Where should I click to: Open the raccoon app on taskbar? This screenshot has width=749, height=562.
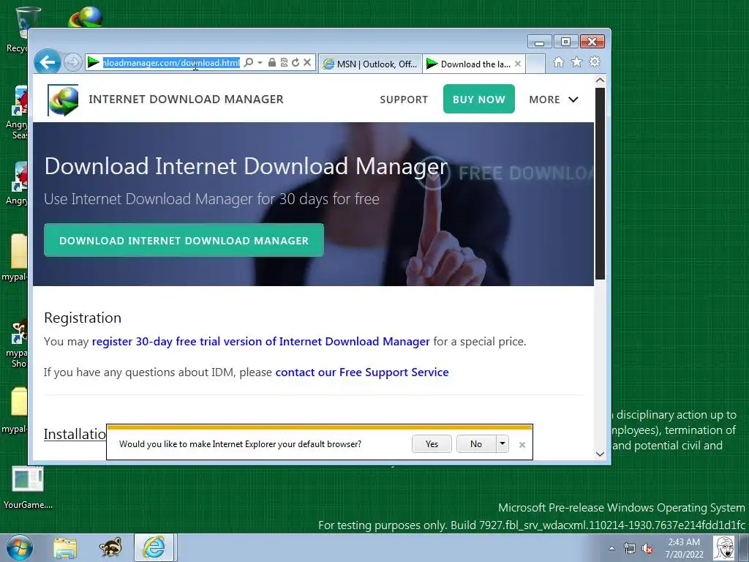pos(110,547)
